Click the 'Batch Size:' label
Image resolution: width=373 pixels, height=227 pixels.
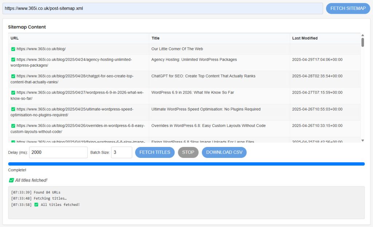pyautogui.click(x=100, y=152)
